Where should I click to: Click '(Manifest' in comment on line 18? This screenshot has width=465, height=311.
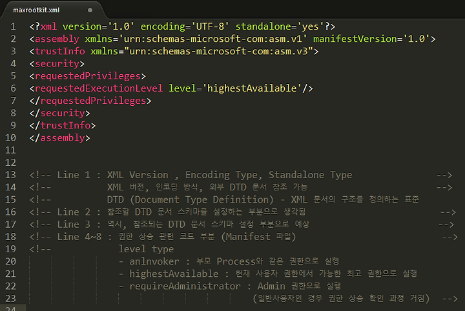pos(246,237)
